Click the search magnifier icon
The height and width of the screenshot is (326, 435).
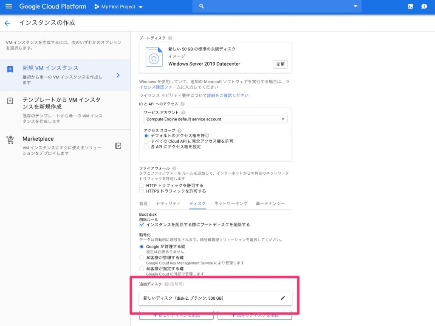[202, 6]
